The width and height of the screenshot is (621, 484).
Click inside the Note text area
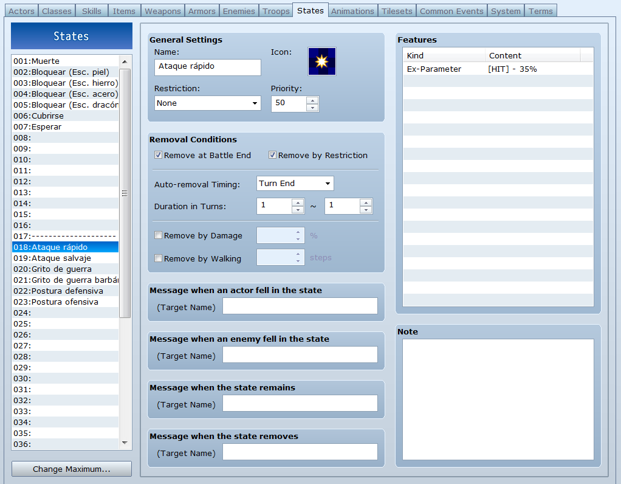click(x=498, y=399)
